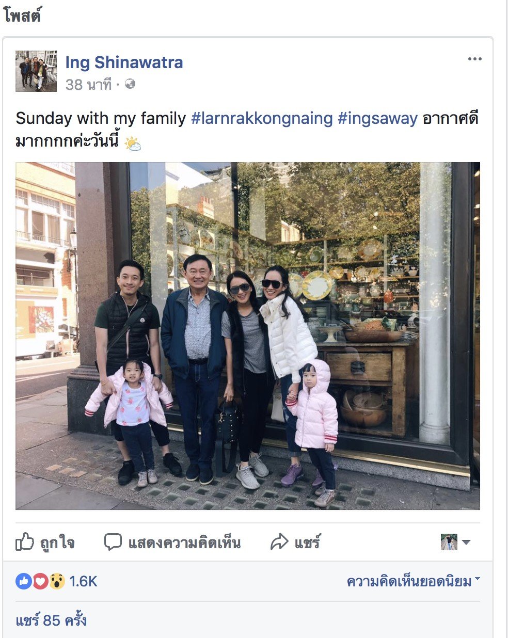Click the 1.6K reactions count

(x=83, y=582)
